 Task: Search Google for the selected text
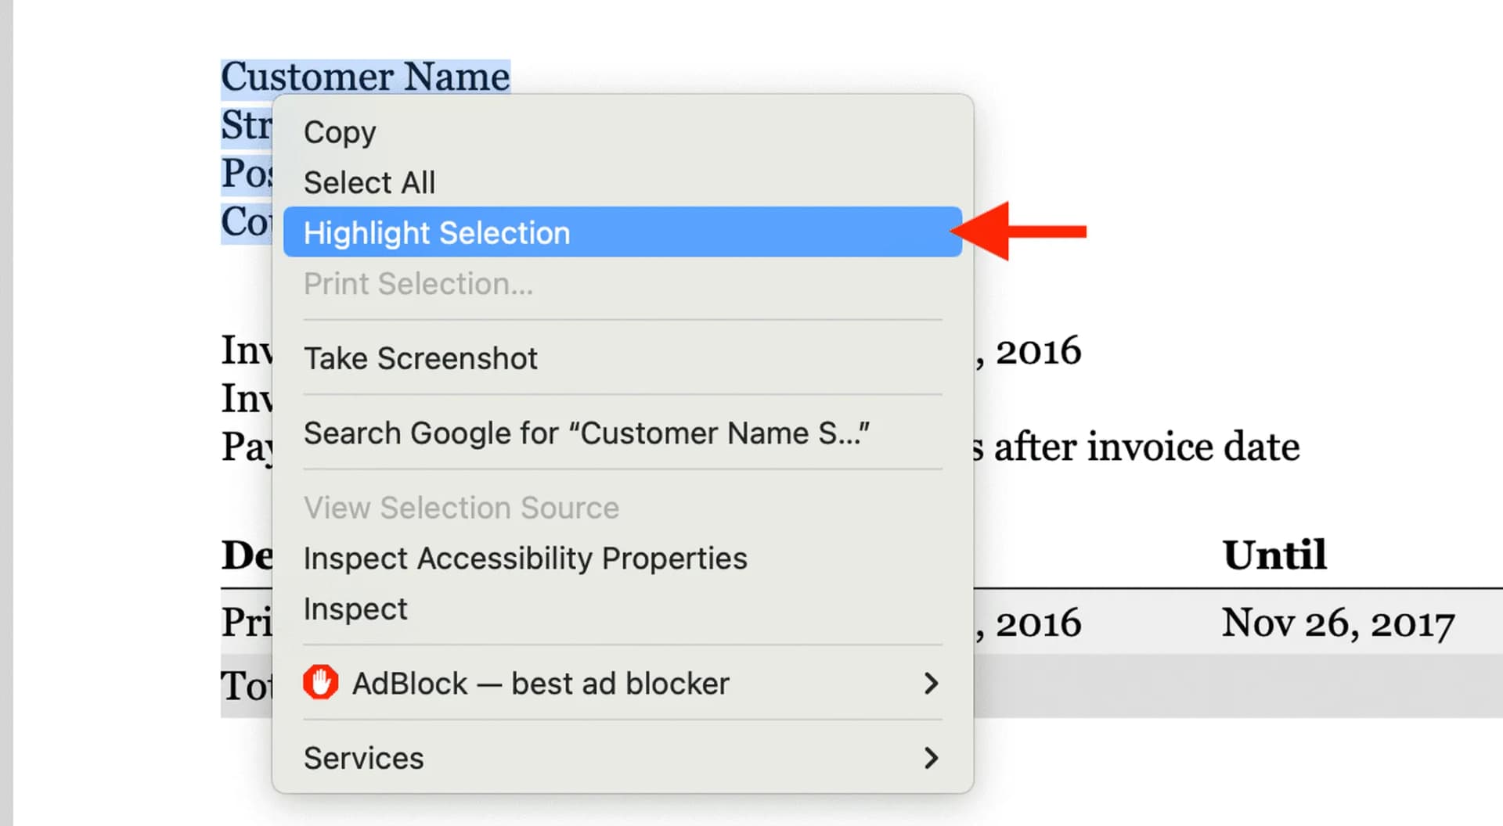588,433
